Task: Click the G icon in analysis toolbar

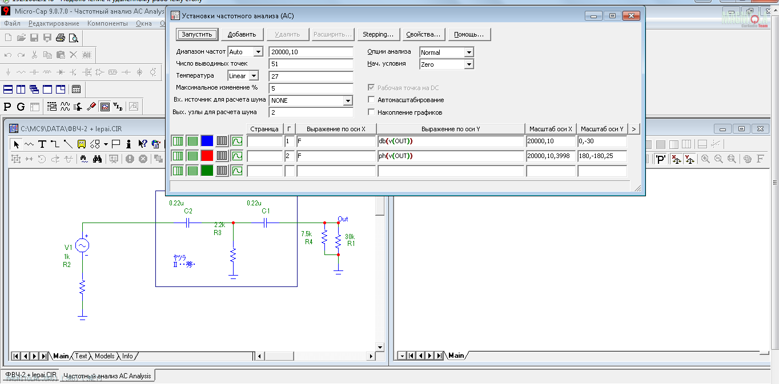Action: (x=21, y=107)
